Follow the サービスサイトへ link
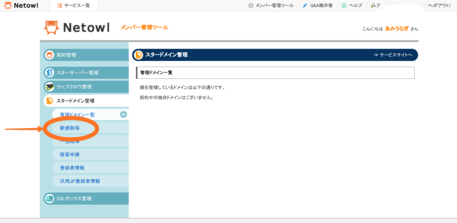Screen dimensions: 457x223 click(393, 55)
